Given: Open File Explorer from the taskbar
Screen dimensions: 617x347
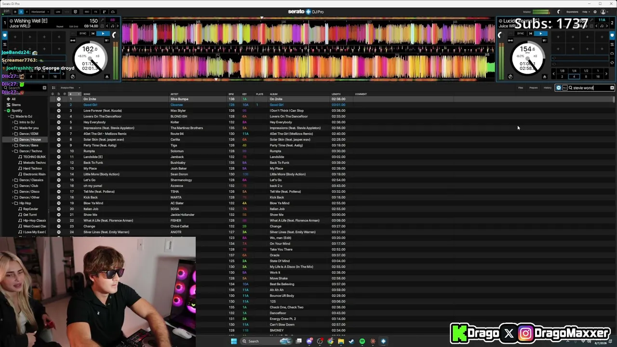Looking at the screenshot, I should [x=341, y=341].
